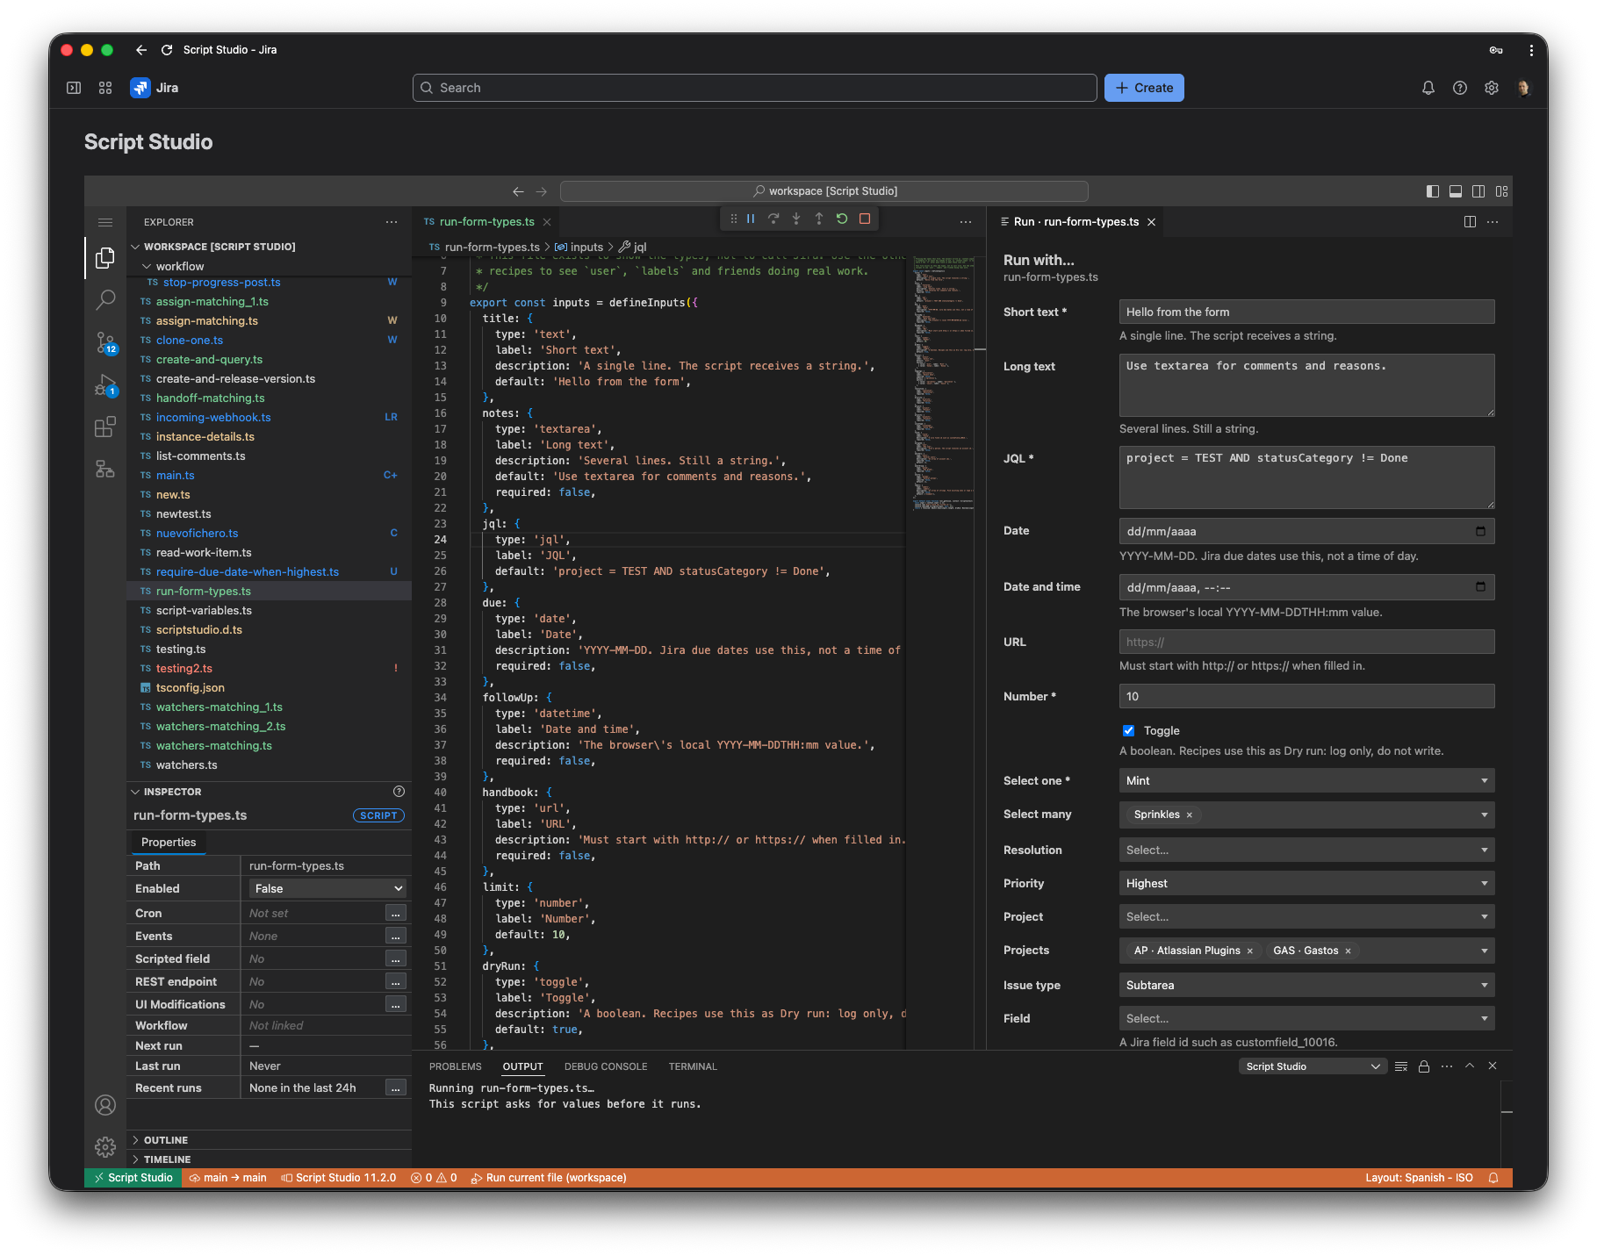Click Run current file (workspace) in status bar
Screen dimensions: 1597x1256
549,1178
